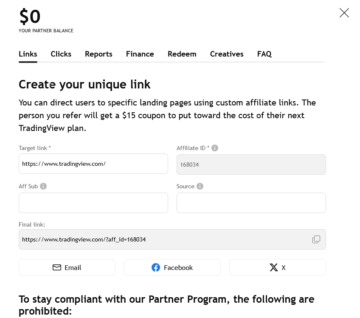Share link on Facebook
This screenshot has width=360, height=318.
coord(172,267)
